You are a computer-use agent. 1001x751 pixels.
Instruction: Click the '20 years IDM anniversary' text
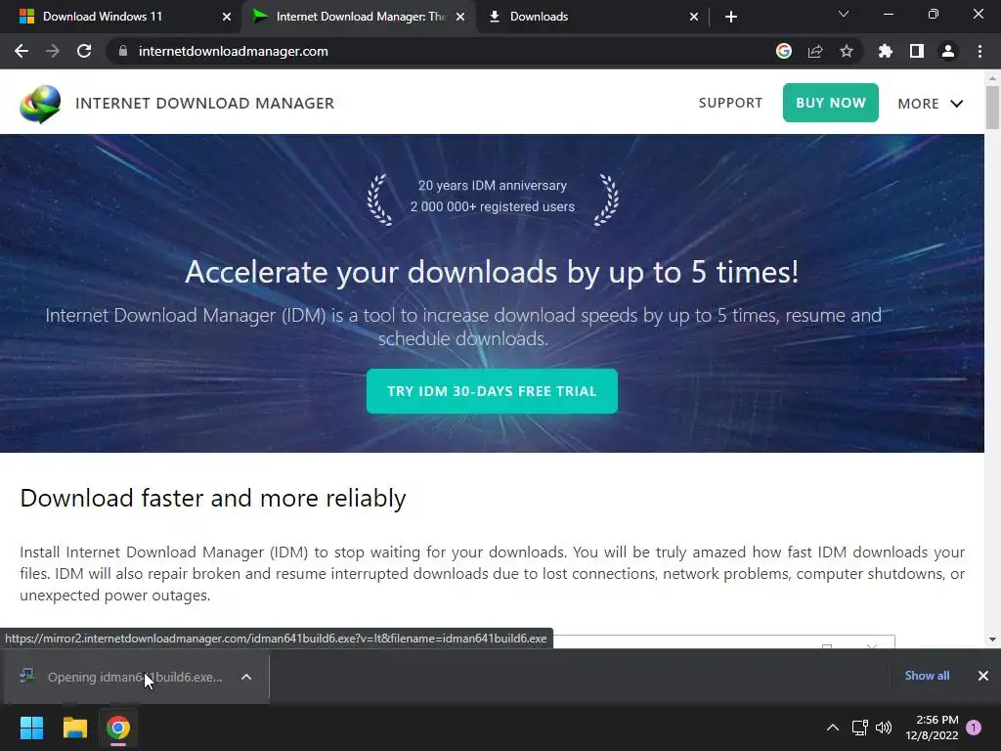click(493, 185)
